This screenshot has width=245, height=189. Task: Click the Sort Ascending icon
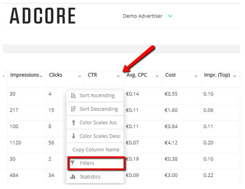(73, 95)
